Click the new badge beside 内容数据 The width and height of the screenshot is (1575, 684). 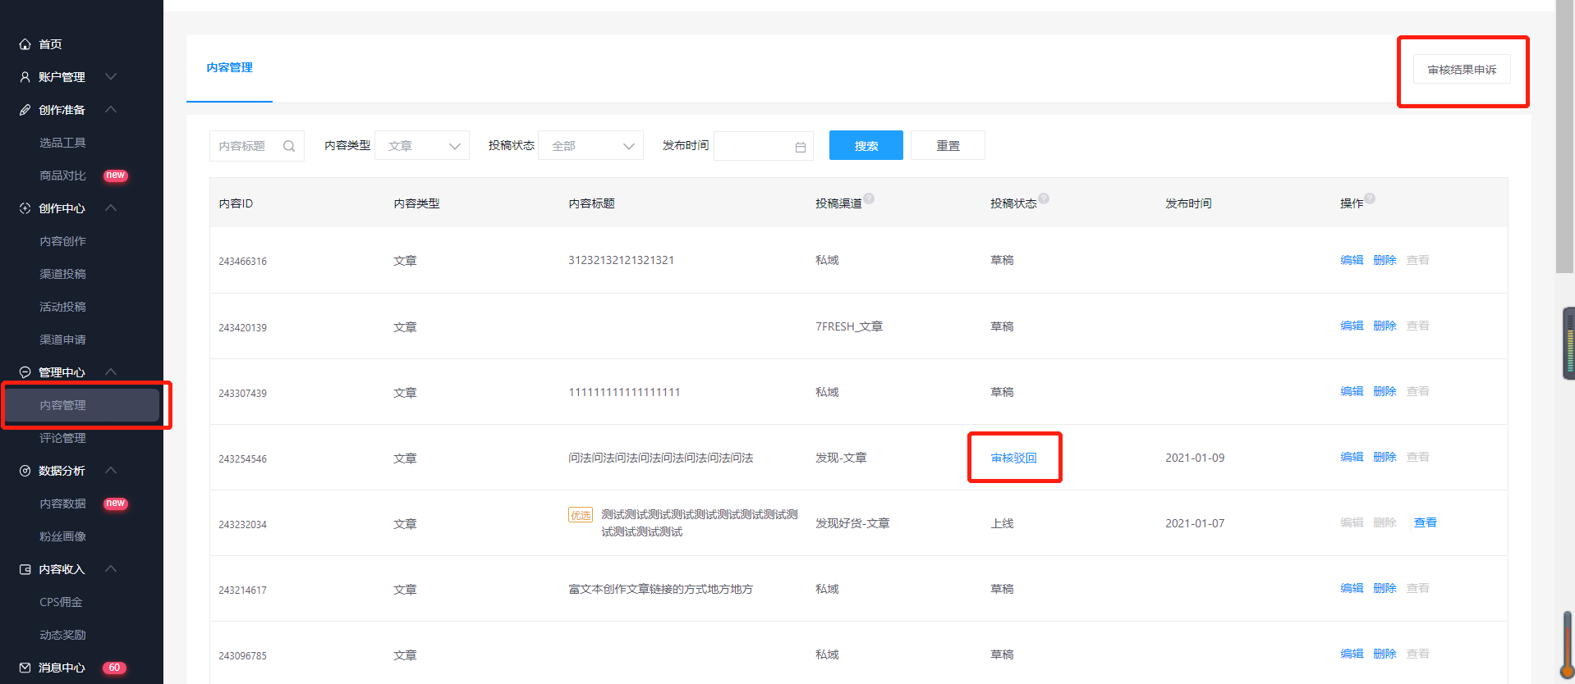pos(116,504)
